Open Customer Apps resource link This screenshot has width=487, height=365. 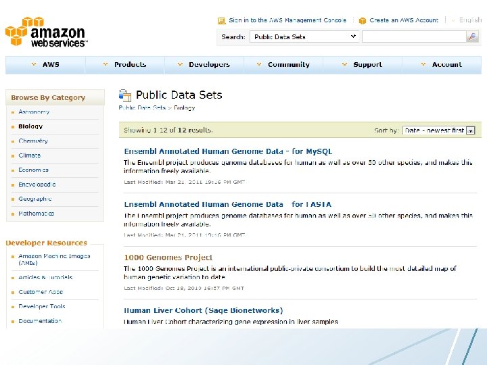coord(41,292)
